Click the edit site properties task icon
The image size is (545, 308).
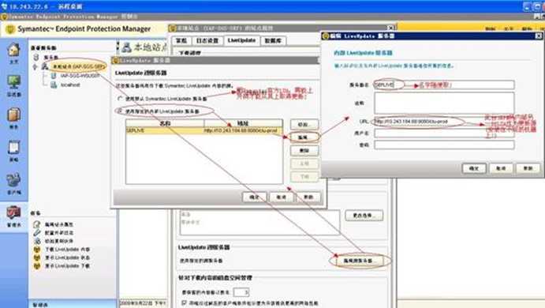click(37, 224)
